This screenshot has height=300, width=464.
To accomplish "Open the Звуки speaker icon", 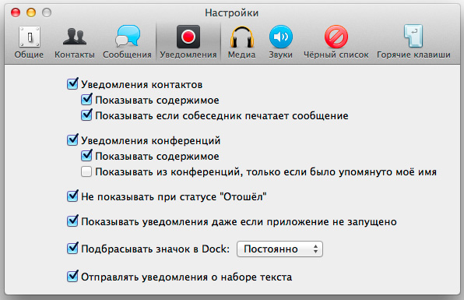I will pyautogui.click(x=280, y=37).
